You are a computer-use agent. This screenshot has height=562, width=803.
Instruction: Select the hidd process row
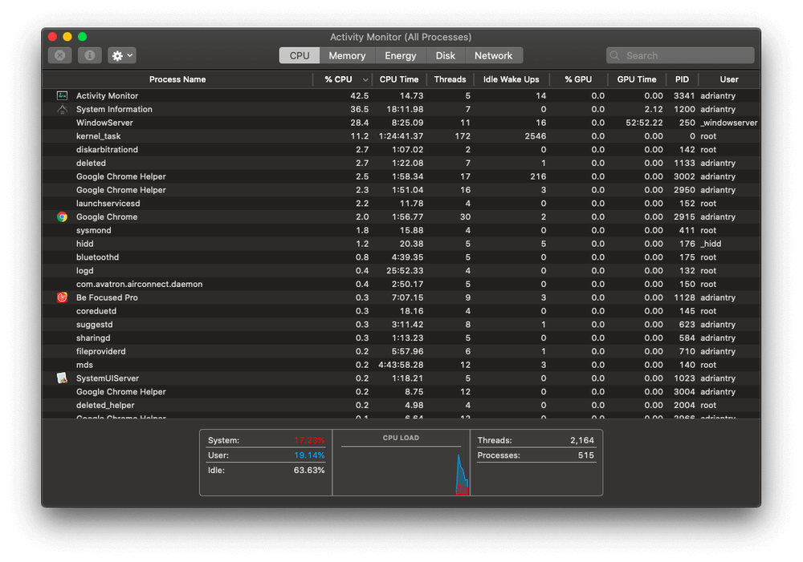401,244
